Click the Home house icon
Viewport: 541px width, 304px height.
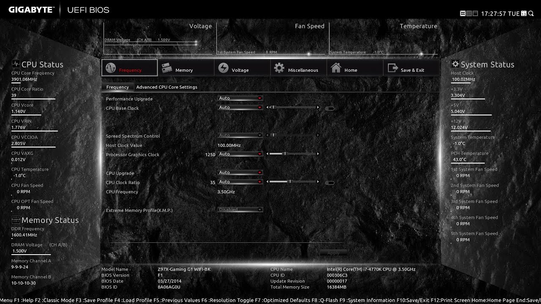point(336,68)
